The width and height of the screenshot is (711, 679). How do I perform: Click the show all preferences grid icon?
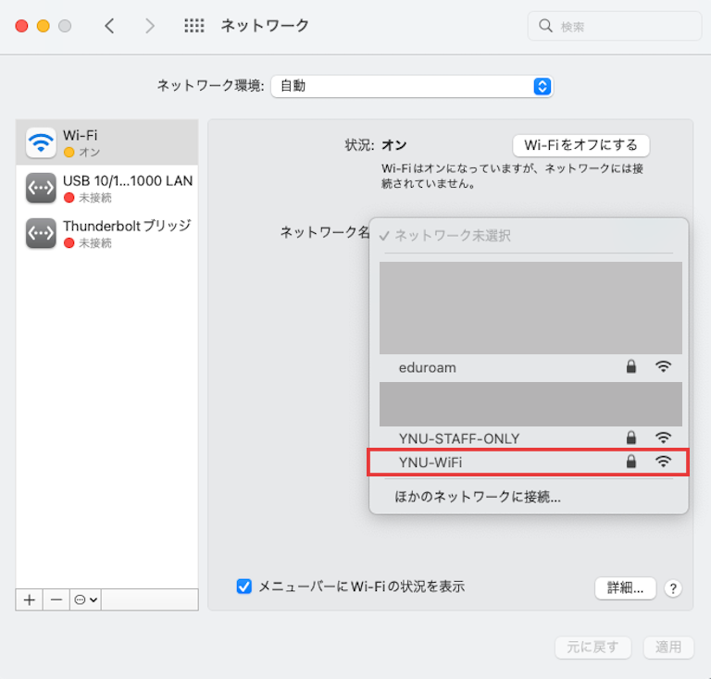193,26
